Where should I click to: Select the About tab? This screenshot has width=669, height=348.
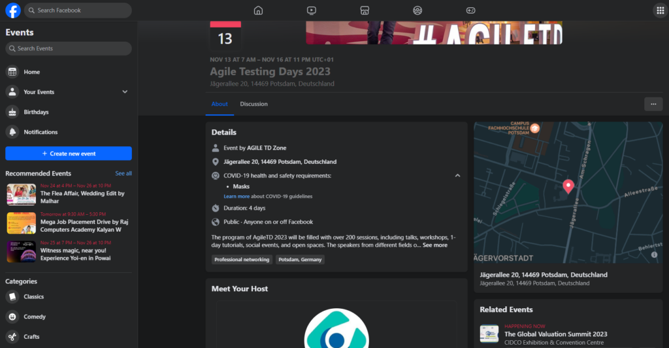pyautogui.click(x=220, y=104)
